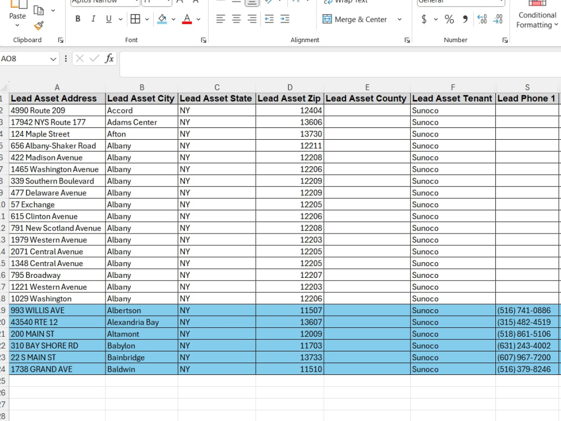Open Copy dropdown arrow

click(53, 10)
